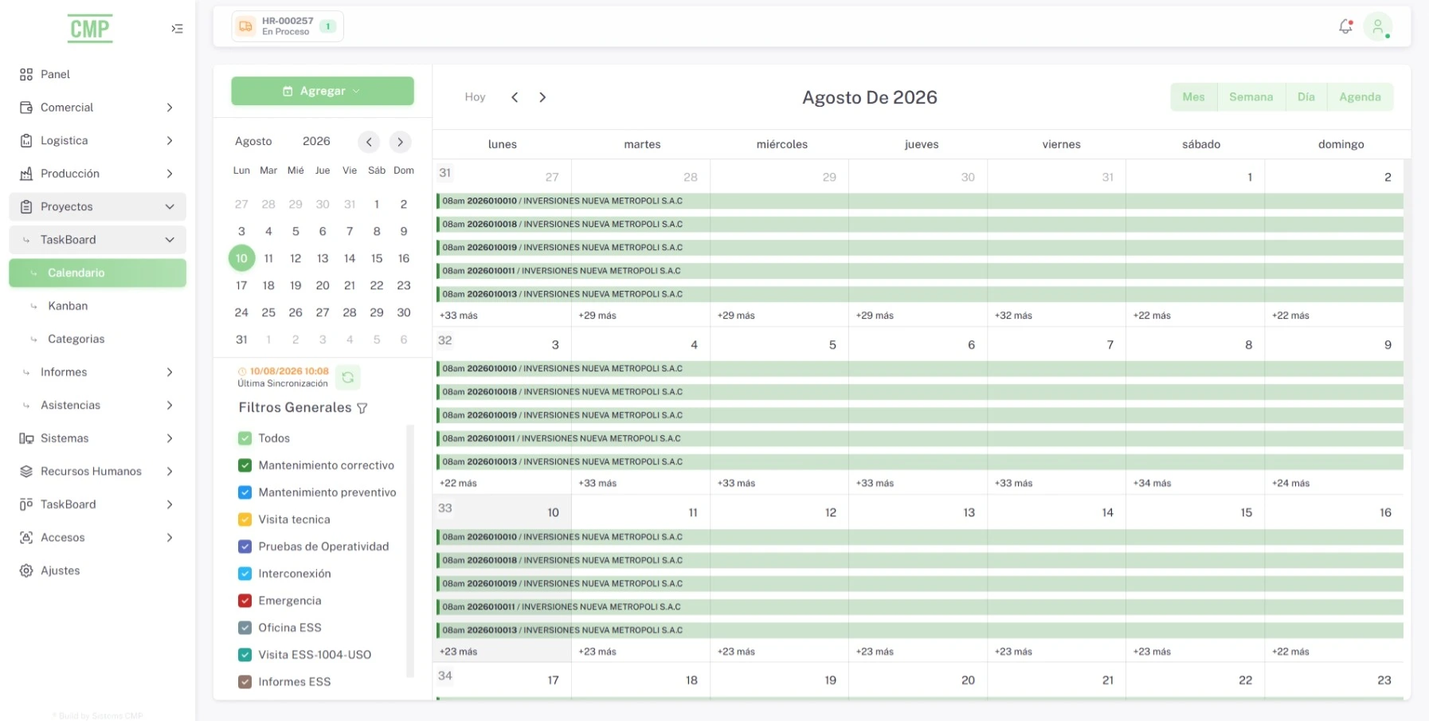Open the notifications bell
This screenshot has height=721, width=1429.
(x=1345, y=26)
